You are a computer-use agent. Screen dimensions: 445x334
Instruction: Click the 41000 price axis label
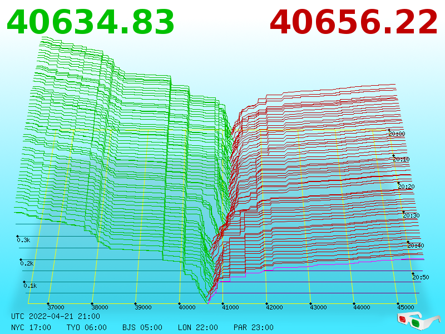tap(230, 307)
